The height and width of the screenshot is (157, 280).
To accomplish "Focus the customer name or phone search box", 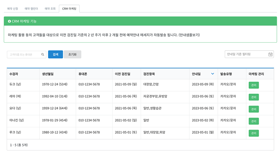I will [24, 55].
